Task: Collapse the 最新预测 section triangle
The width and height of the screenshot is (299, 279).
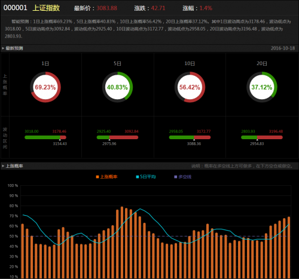Action: (x=3, y=48)
